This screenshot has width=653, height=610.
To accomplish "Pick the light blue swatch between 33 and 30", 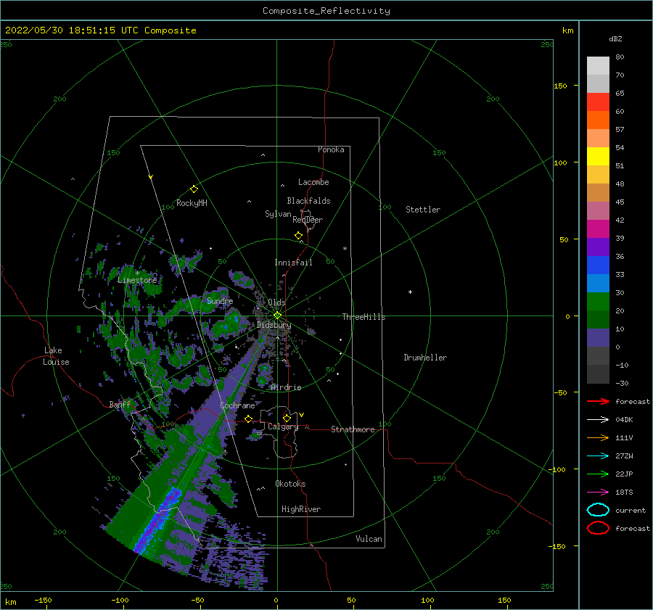I will tap(598, 284).
